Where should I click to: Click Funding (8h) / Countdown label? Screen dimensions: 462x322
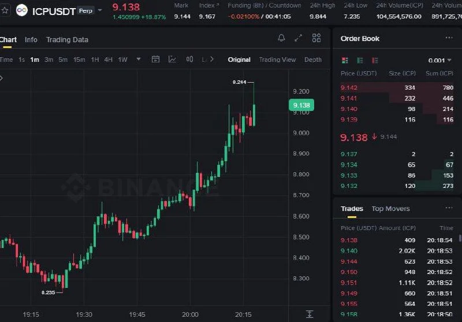[264, 5]
